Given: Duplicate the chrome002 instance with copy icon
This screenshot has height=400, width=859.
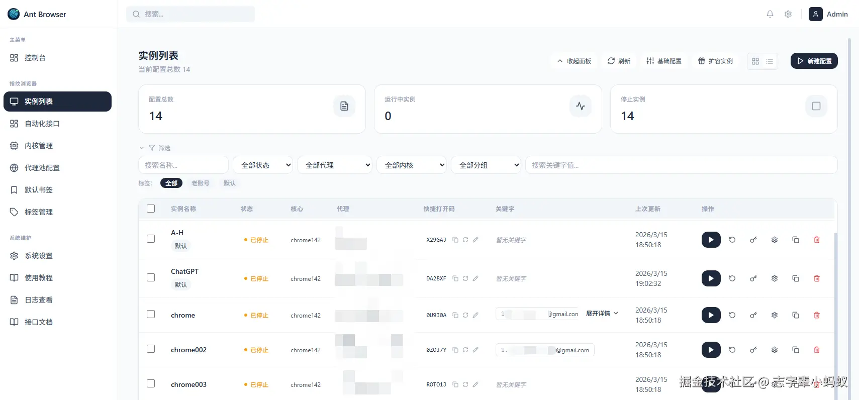Looking at the screenshot, I should coord(796,350).
